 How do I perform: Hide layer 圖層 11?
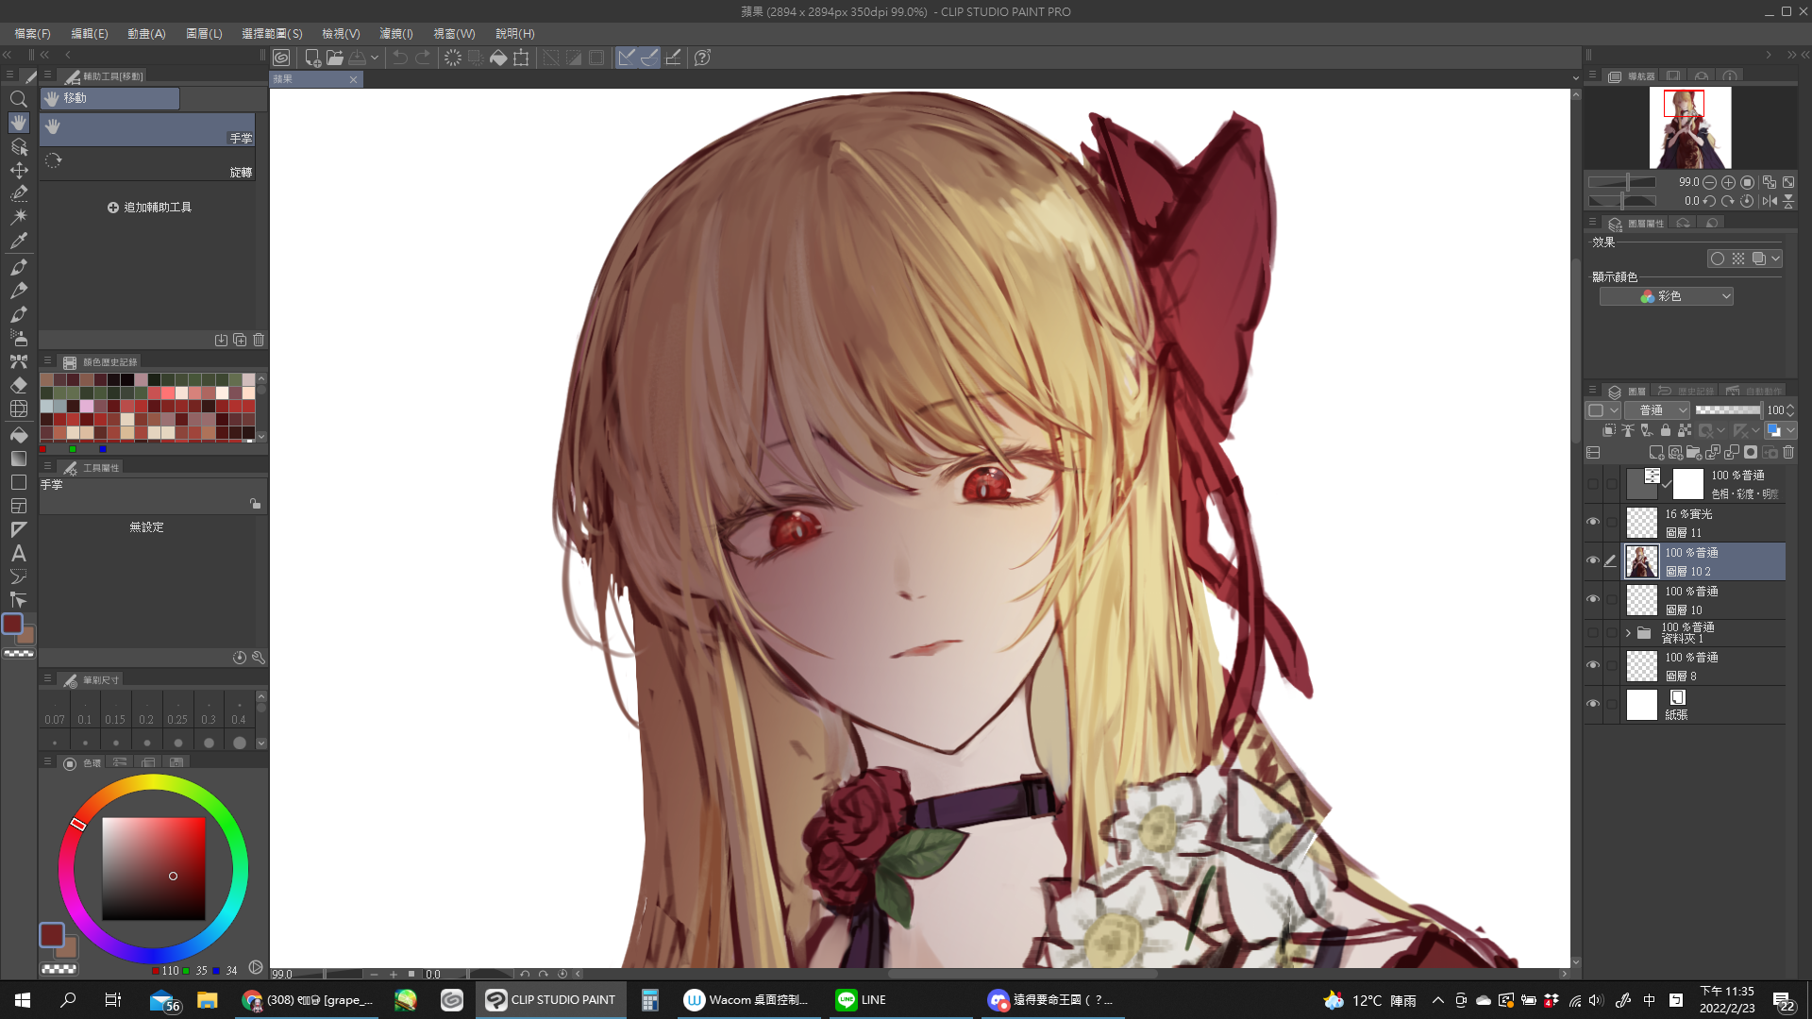click(x=1593, y=522)
